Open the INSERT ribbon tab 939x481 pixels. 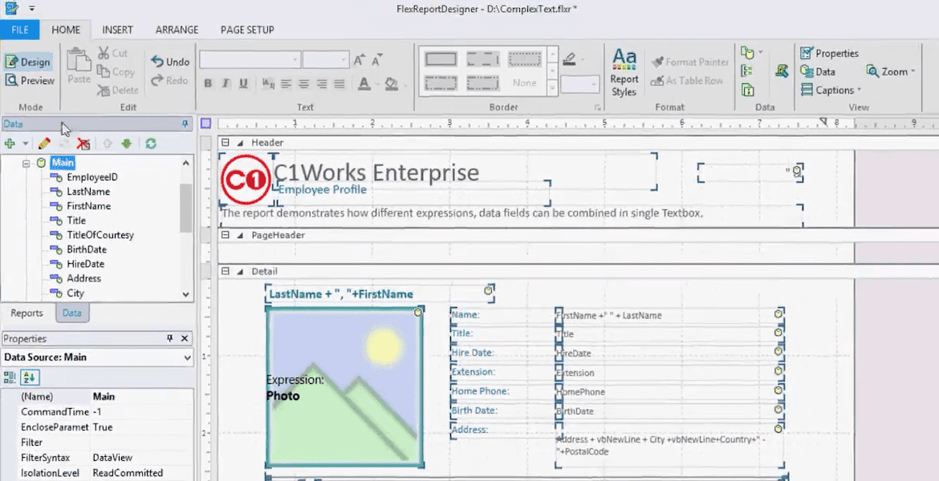click(x=117, y=30)
